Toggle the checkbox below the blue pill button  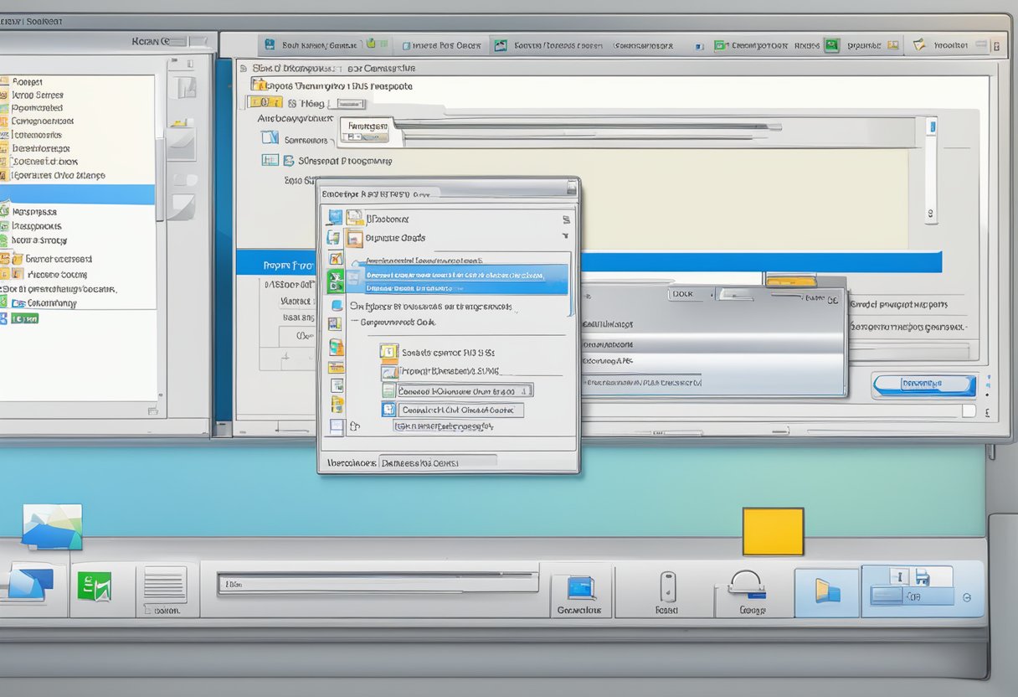point(968,411)
